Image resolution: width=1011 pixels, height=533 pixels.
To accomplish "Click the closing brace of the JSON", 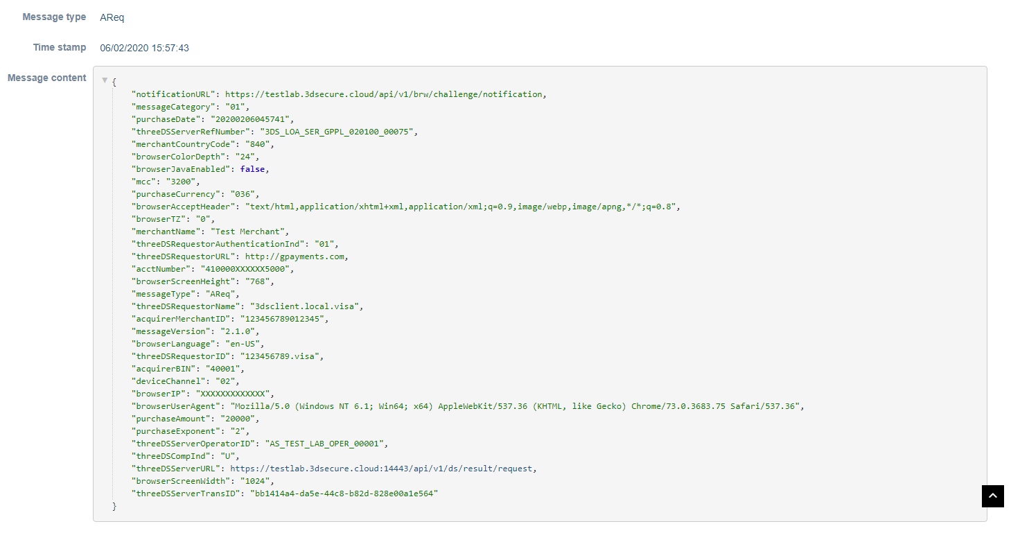I will pyautogui.click(x=115, y=507).
